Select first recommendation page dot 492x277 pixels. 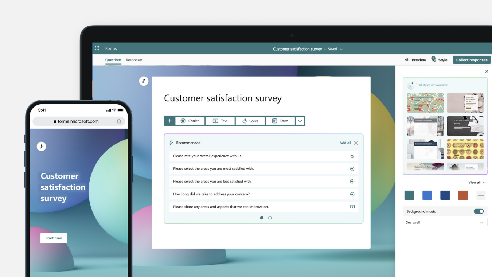(262, 218)
